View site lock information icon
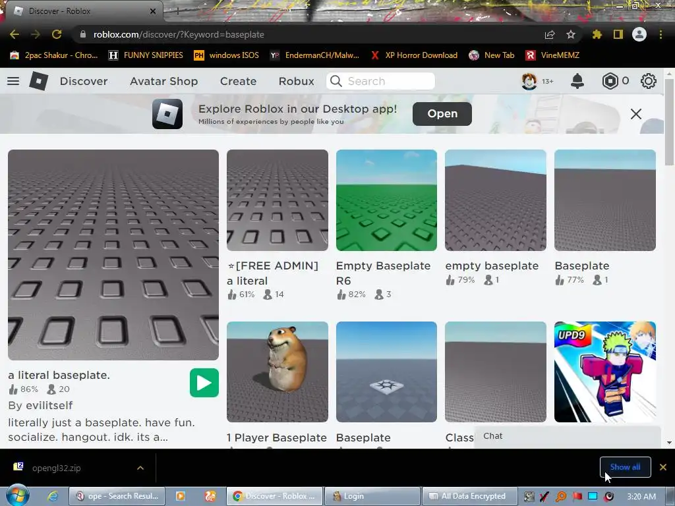Image resolution: width=675 pixels, height=506 pixels. pyautogui.click(x=83, y=34)
